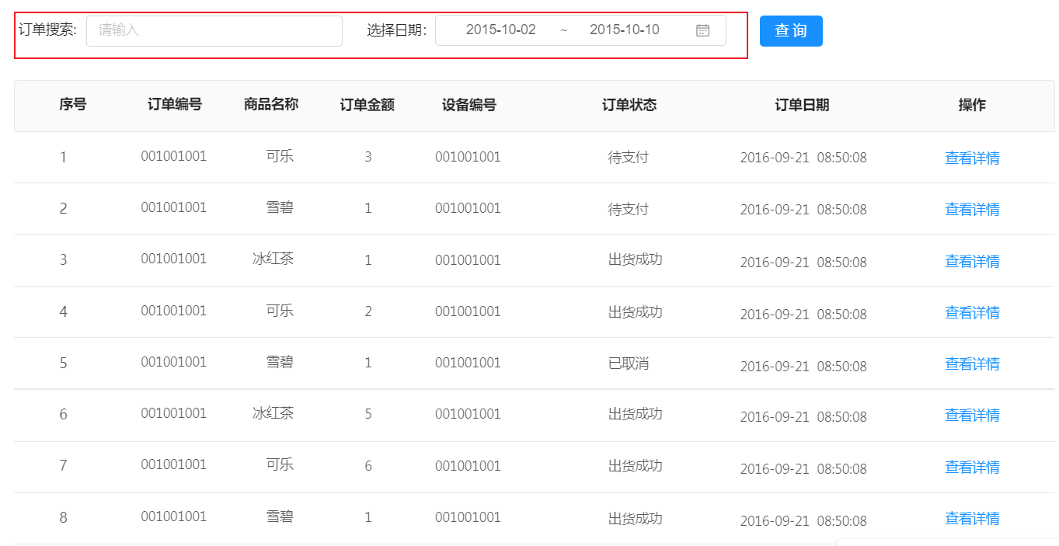Open 查看详情 for row 1

tap(972, 158)
